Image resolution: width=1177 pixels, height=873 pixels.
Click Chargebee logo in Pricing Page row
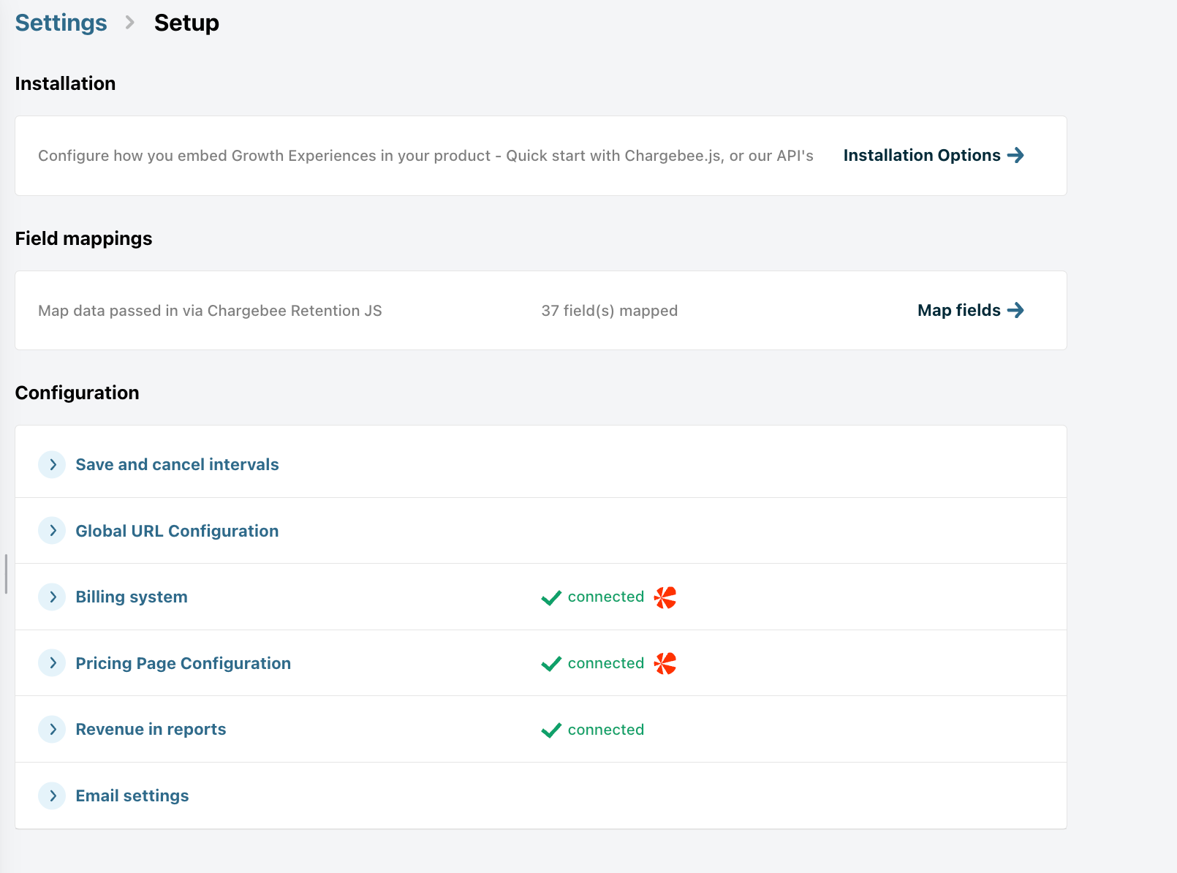click(665, 663)
